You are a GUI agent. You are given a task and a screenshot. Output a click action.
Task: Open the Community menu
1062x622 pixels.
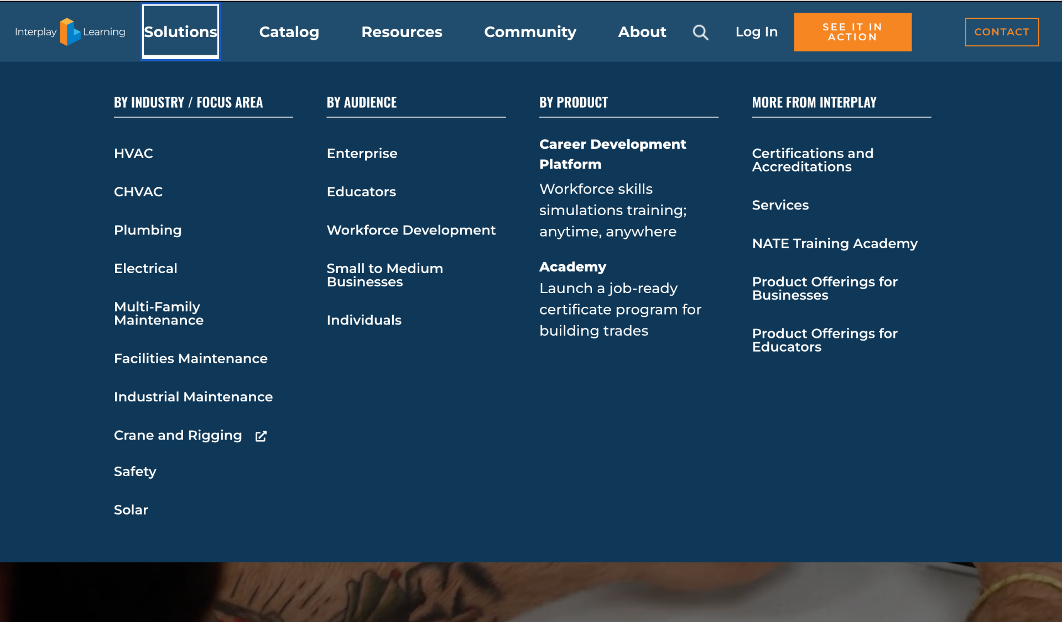pos(530,32)
